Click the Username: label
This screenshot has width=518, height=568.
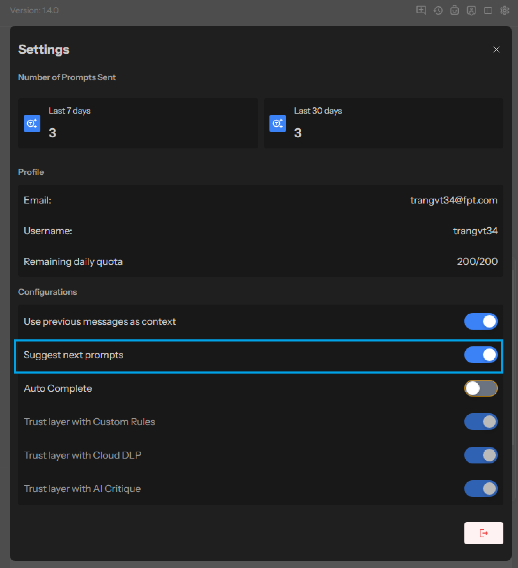48,231
